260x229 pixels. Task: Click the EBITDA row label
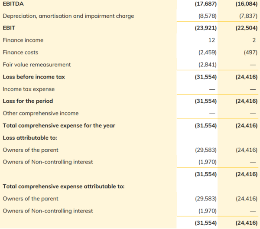(14, 4)
